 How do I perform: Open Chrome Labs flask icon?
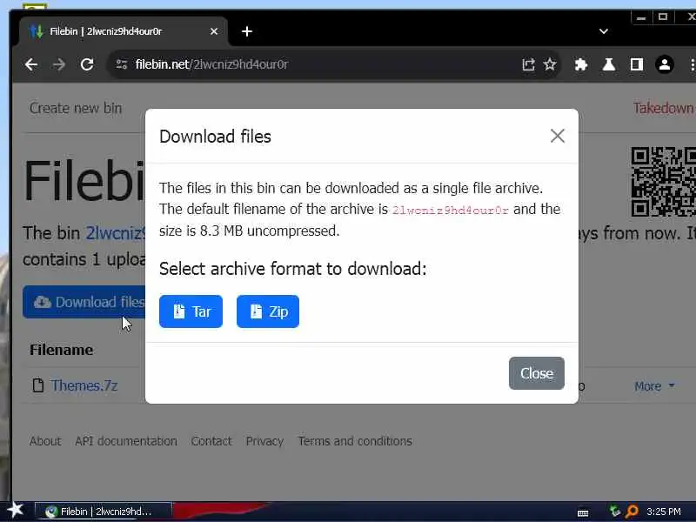point(609,64)
